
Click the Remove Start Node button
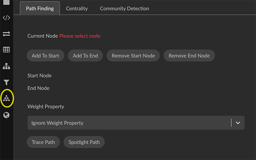point(133,56)
